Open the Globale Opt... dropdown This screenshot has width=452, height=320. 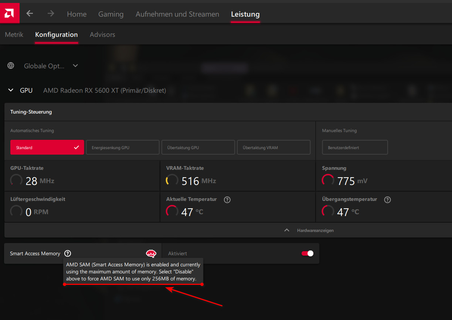pyautogui.click(x=51, y=66)
